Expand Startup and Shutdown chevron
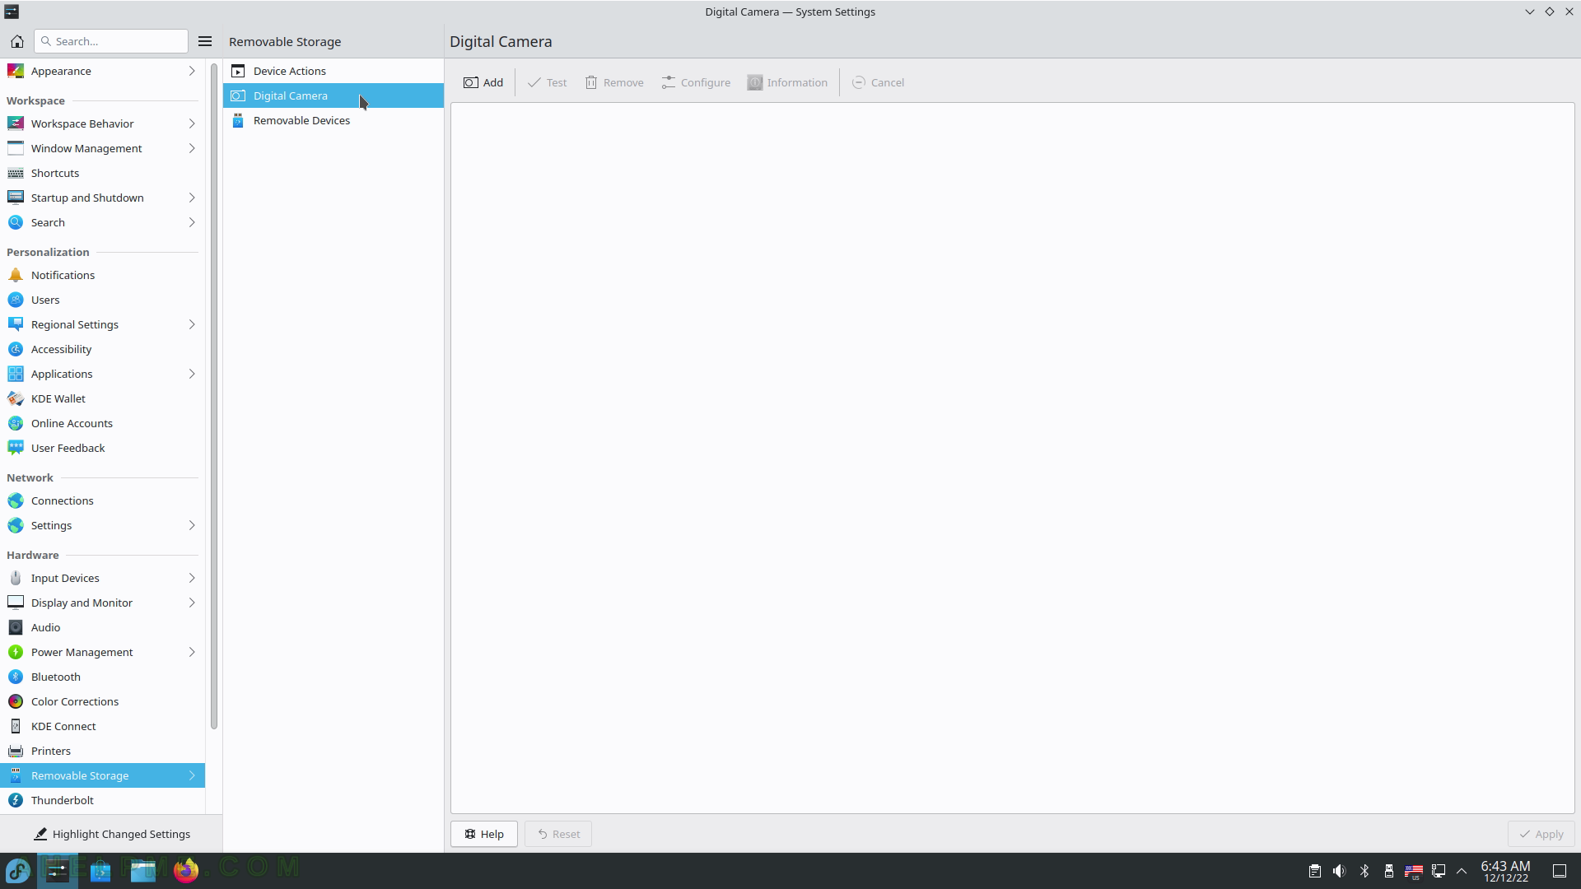 coord(192,198)
